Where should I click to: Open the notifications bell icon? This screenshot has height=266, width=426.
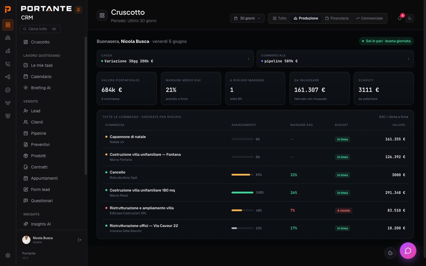(400, 18)
